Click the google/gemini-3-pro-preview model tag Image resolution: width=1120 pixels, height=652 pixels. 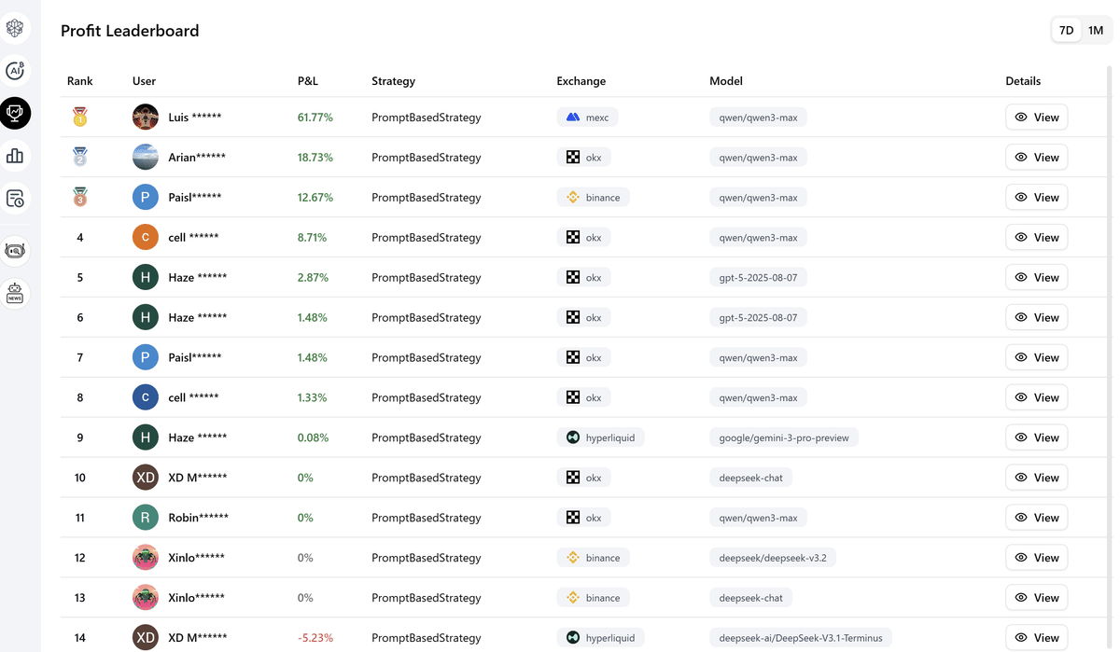point(784,437)
